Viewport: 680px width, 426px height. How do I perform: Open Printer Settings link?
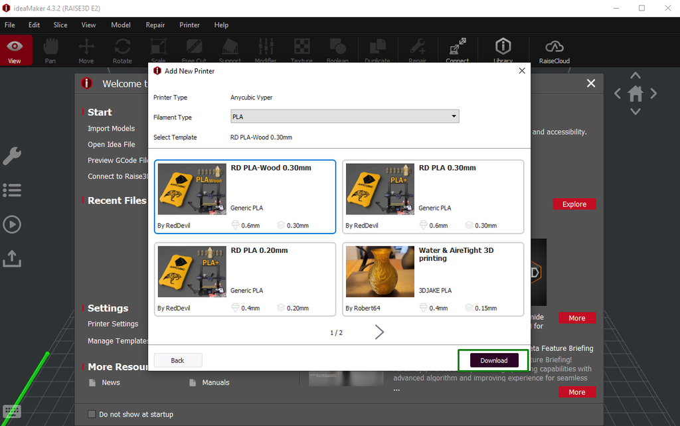[113, 324]
